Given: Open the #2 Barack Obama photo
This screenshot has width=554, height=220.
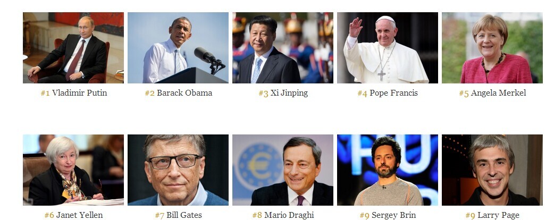Looking at the screenshot, I should coord(178,48).
